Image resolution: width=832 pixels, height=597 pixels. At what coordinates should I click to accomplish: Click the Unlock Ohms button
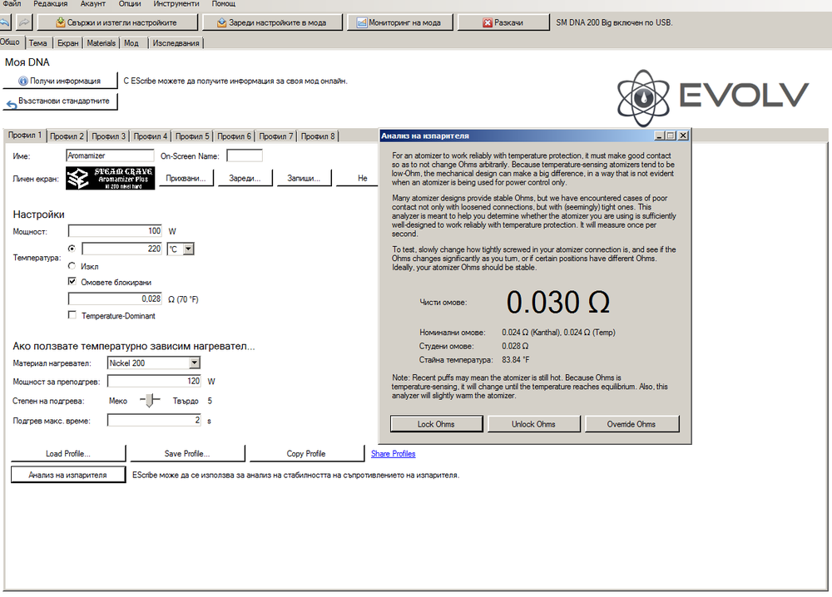click(x=534, y=424)
